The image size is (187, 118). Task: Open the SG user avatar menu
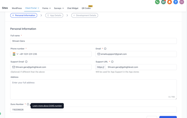tap(182, 2)
